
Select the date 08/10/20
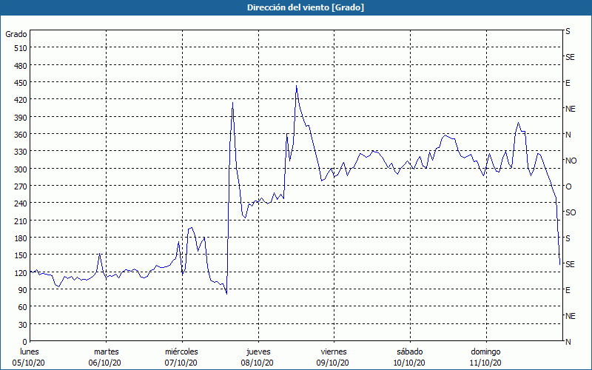coord(257,363)
